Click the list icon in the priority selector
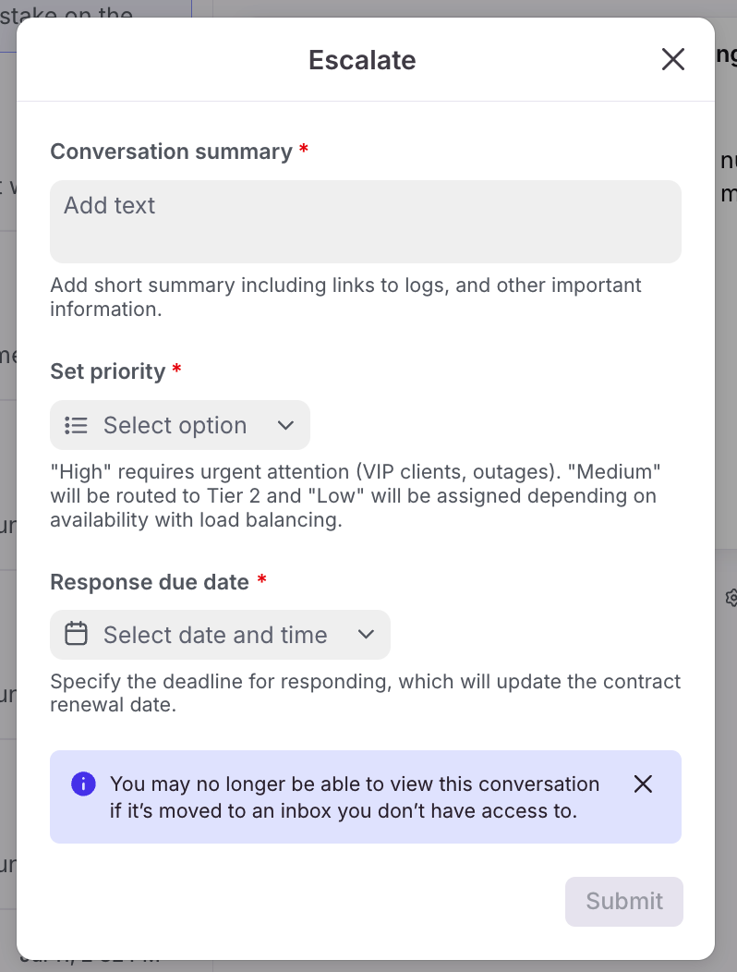This screenshot has width=737, height=972. (x=76, y=425)
